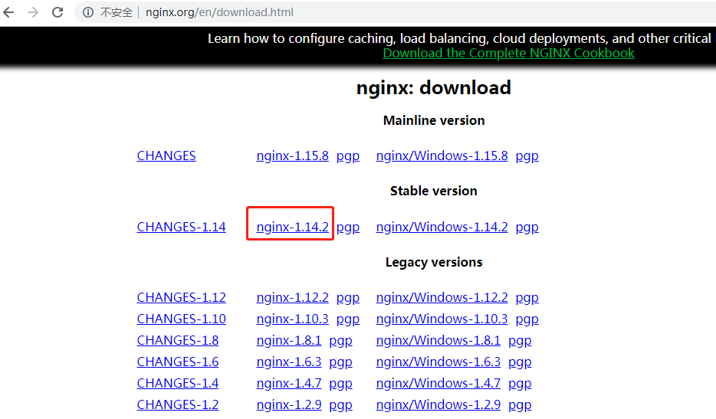
Task: Download nginx/Windows-1.15.8
Action: pos(442,155)
